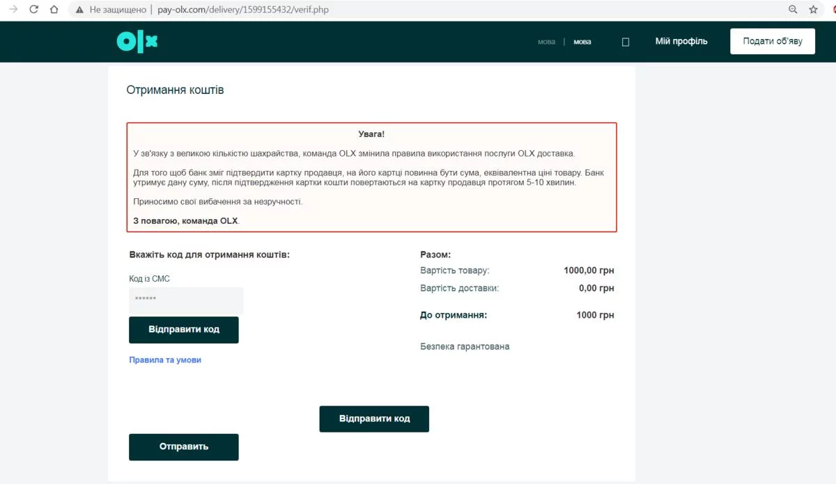Go to browser home page icon
This screenshot has height=484, width=836.
[54, 10]
